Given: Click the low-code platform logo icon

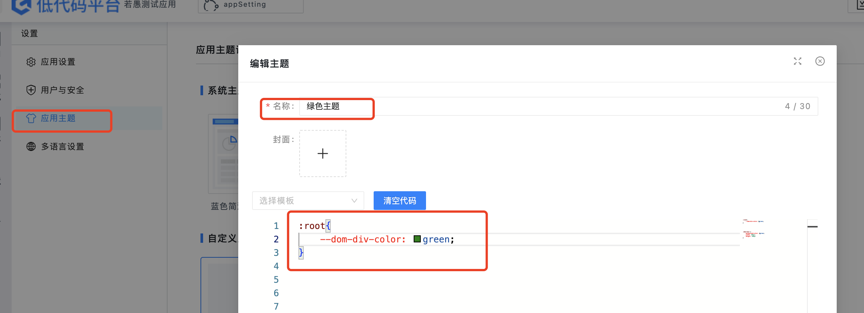Looking at the screenshot, I should [x=21, y=6].
